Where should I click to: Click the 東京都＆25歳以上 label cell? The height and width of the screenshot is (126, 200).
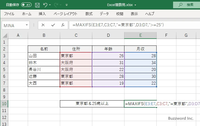(x=92, y=104)
